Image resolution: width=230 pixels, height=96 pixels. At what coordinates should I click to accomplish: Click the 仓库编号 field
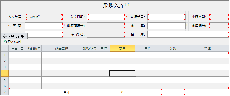pos(219,26)
